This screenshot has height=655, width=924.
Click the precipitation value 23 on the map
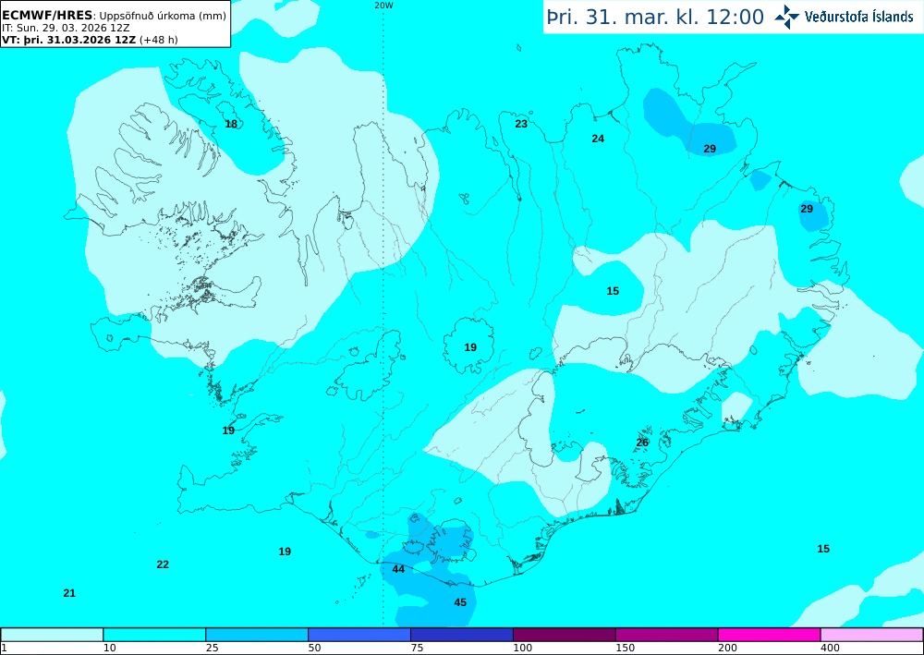pyautogui.click(x=521, y=124)
